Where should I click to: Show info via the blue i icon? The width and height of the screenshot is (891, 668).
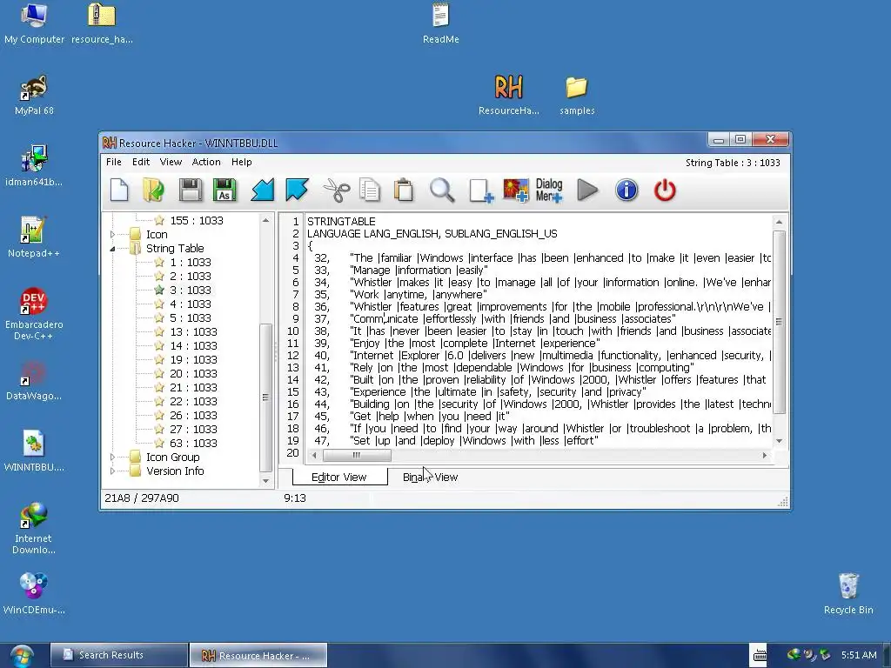626,190
